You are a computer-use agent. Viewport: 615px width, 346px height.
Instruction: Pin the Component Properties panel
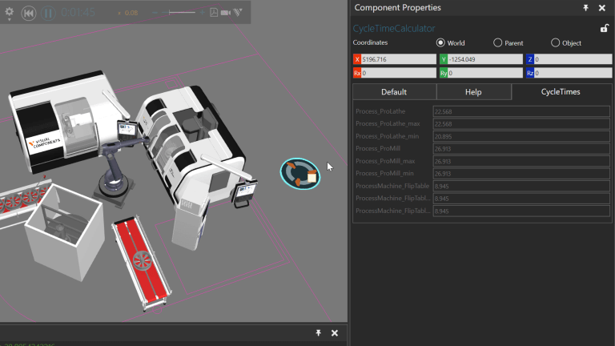tap(585, 8)
